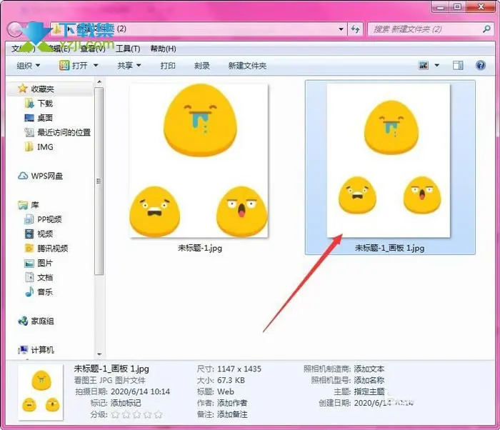Click the WPS网盘 cloud icon

pyautogui.click(x=23, y=176)
